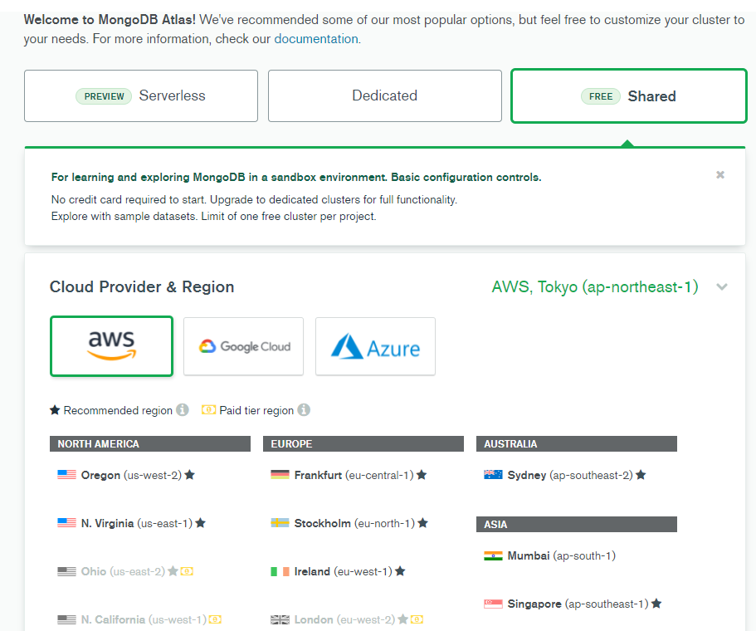
Task: Click the German flag by Frankfurt
Action: (280, 475)
